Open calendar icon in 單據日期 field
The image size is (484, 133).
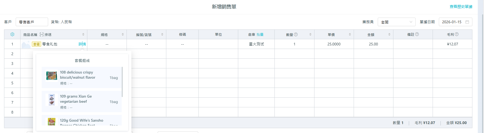pos(467,22)
